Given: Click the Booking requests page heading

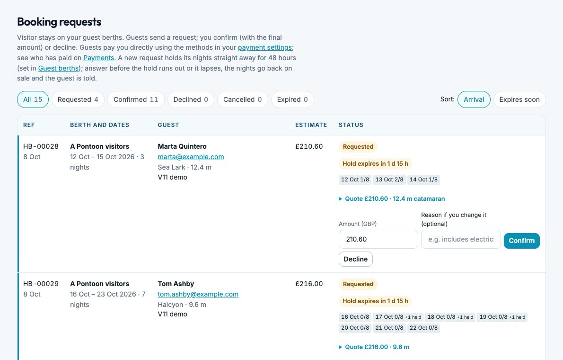Looking at the screenshot, I should [x=59, y=22].
